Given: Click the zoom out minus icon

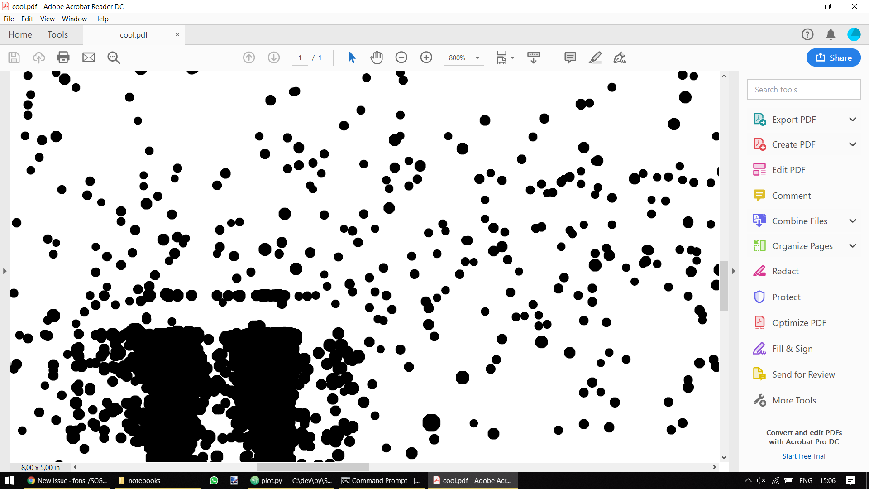Looking at the screenshot, I should pos(401,58).
